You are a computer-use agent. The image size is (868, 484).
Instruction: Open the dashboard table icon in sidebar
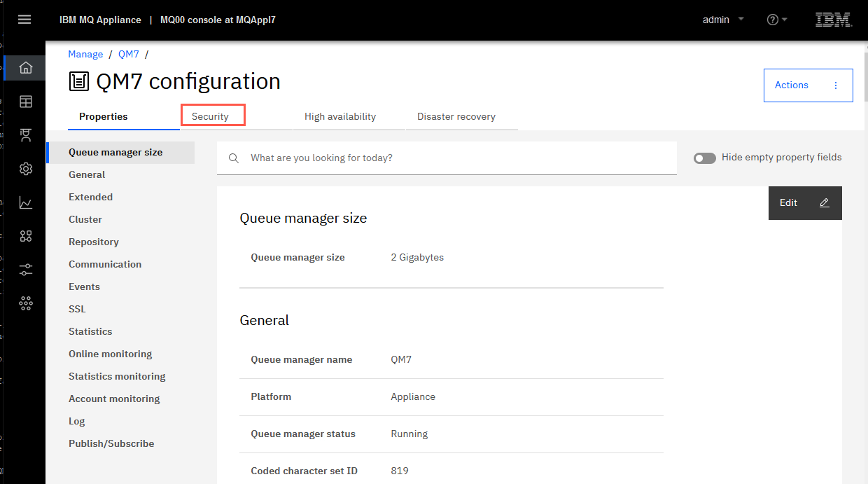(x=26, y=102)
